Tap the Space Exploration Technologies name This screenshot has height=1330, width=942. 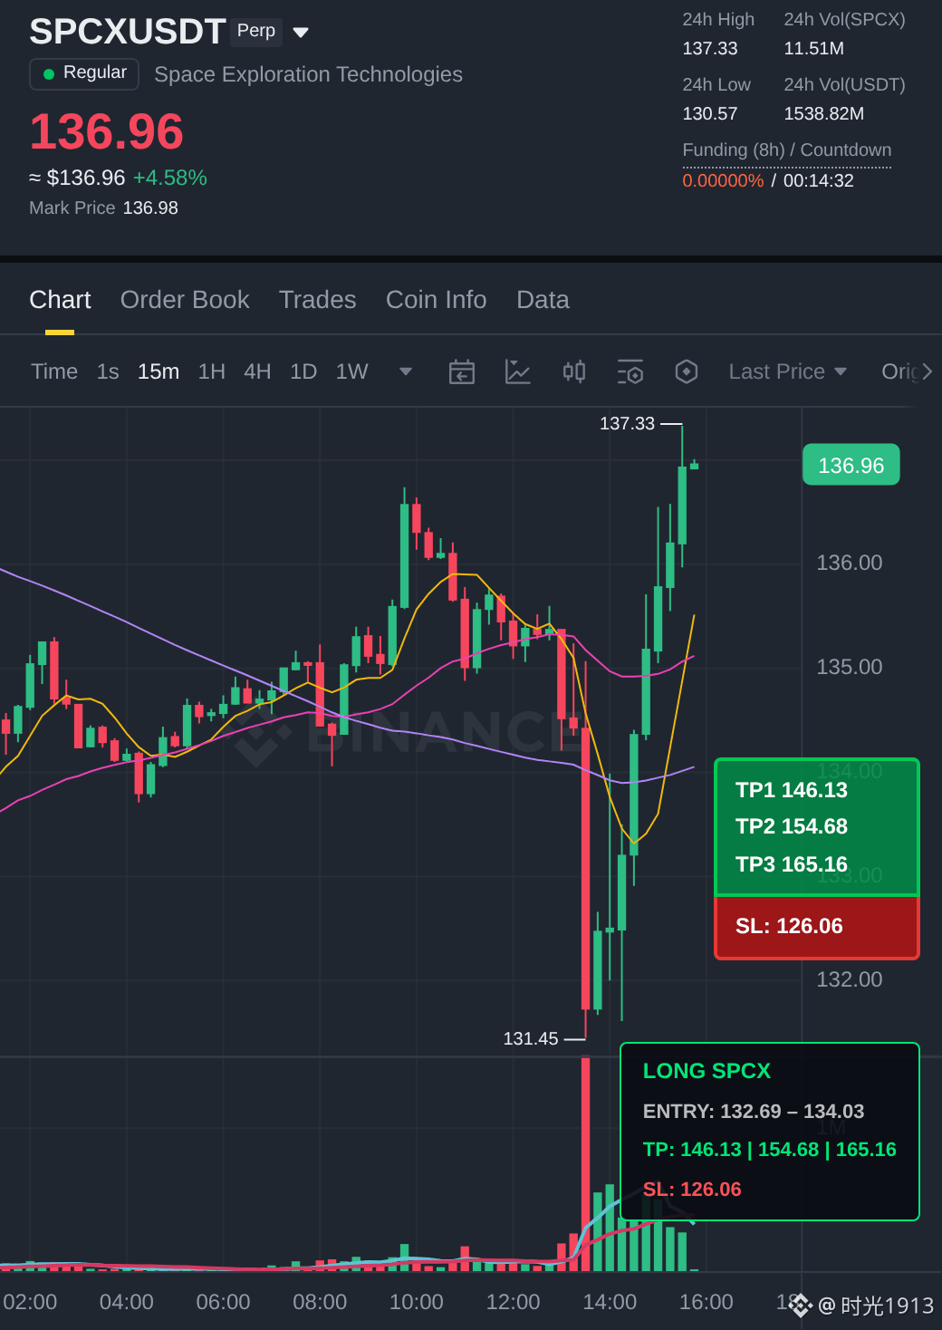click(x=308, y=74)
